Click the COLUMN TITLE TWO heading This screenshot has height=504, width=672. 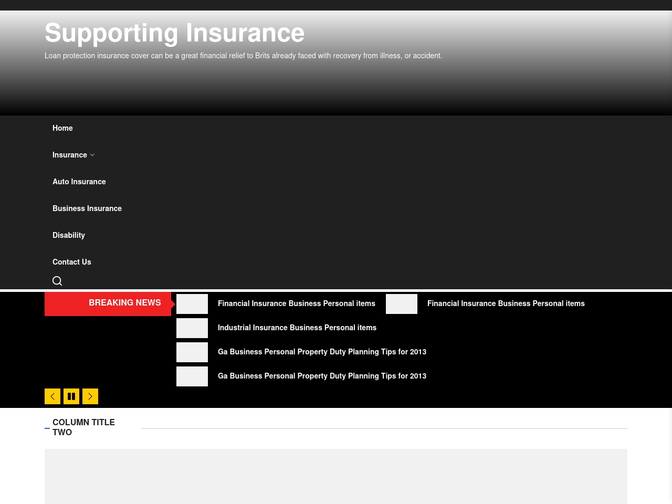click(83, 427)
